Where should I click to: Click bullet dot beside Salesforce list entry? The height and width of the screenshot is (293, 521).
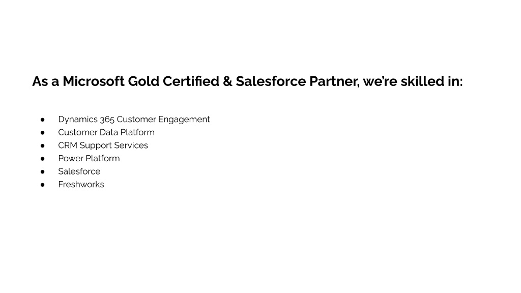(x=43, y=172)
